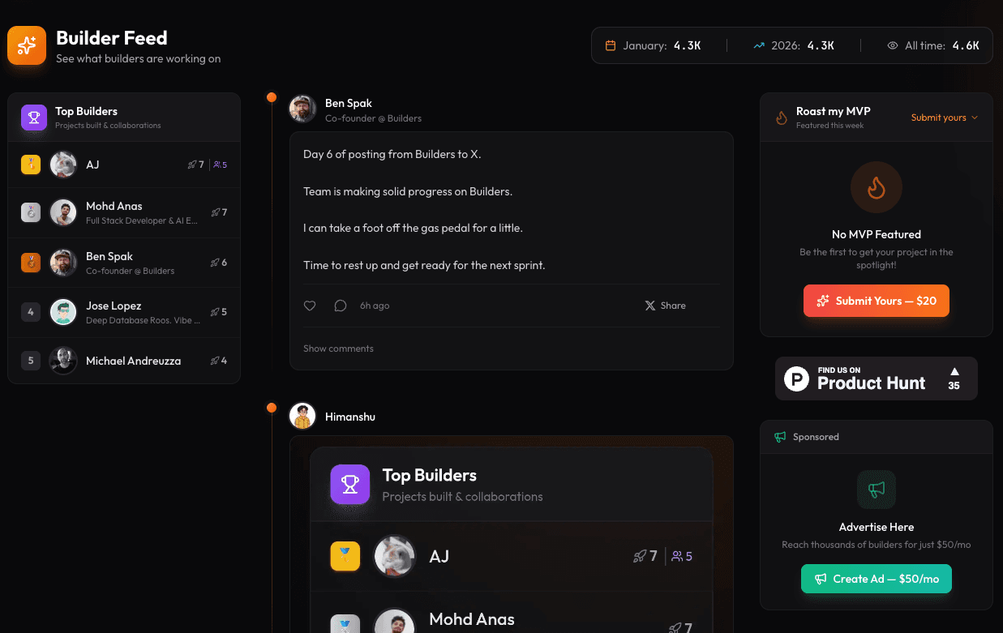Click the January calendar icon in the stats bar
This screenshot has width=1003, height=633.
(611, 46)
